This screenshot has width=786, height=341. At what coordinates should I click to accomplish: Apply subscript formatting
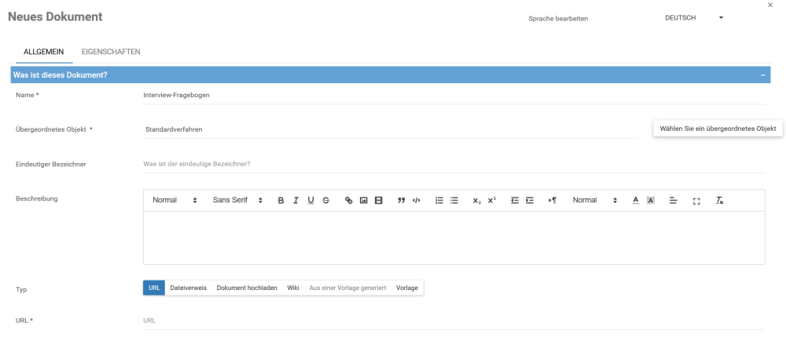[477, 201]
